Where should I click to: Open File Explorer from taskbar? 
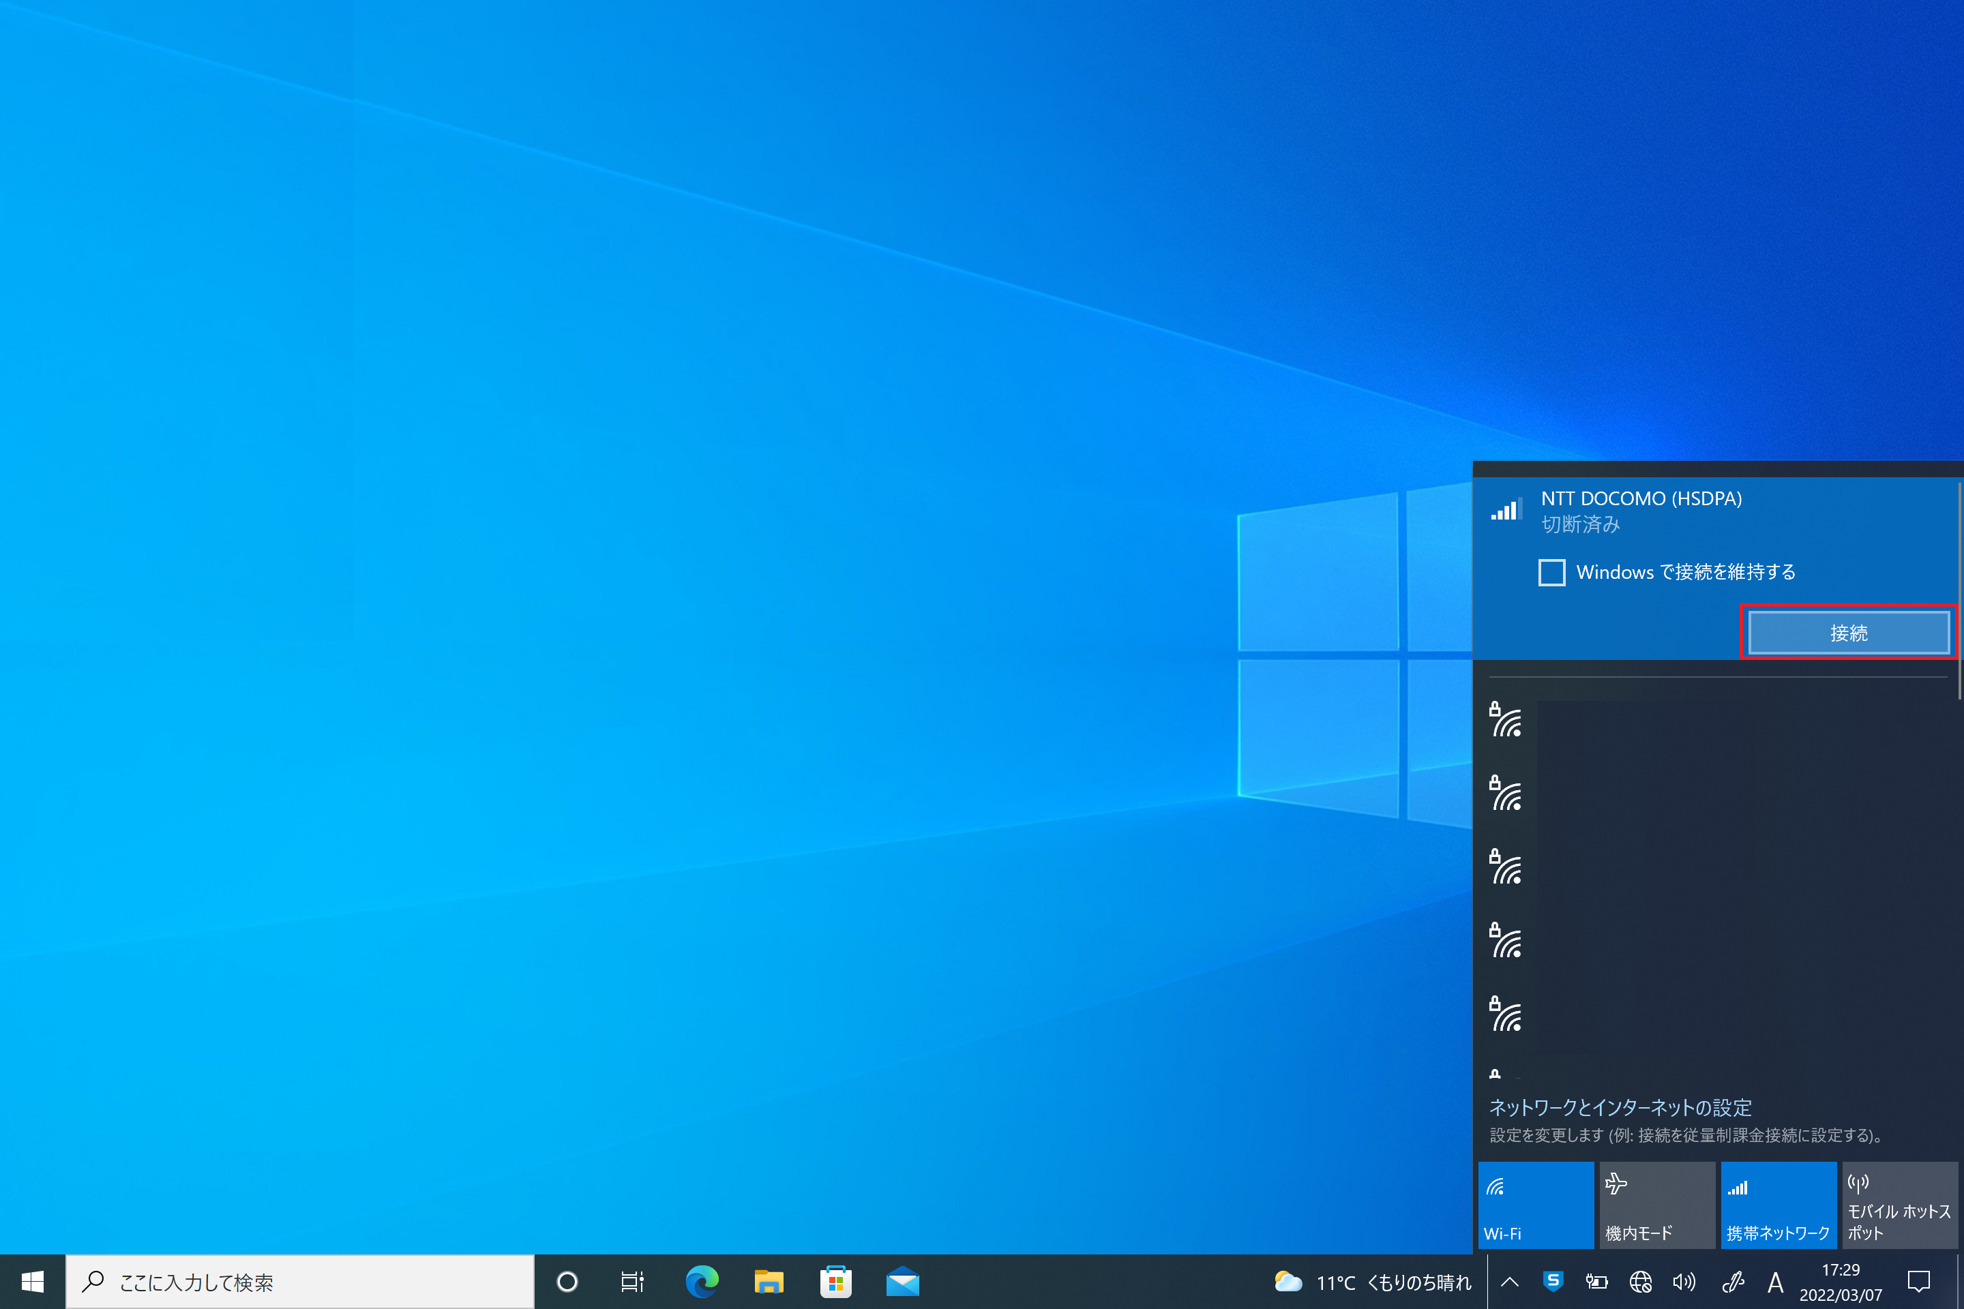pyautogui.click(x=769, y=1282)
